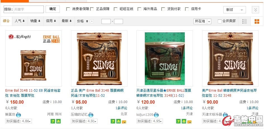
Task: Open the ¥120.00 Ernie Ball product thumbnail
Action: pos(165,59)
